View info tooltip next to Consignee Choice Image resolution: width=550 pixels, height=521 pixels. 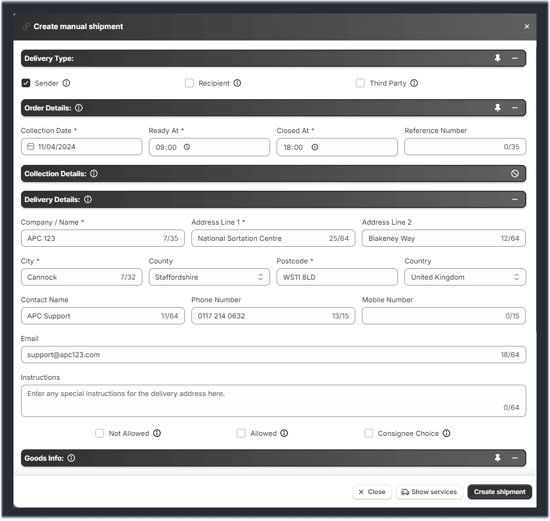point(446,433)
